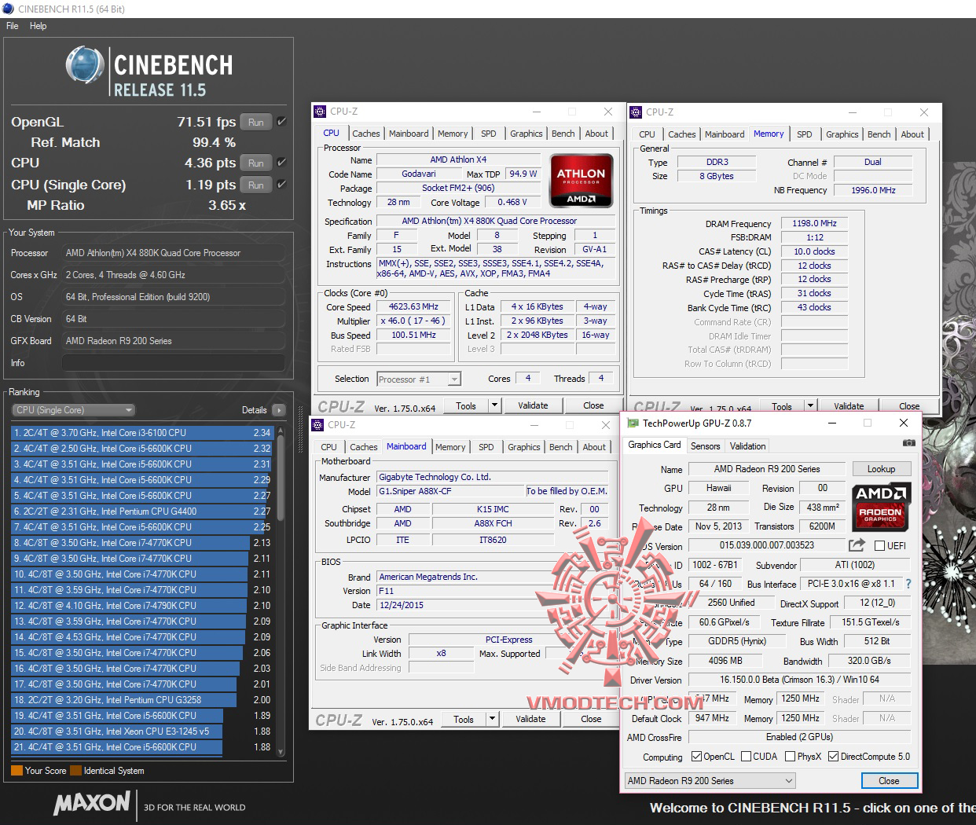The image size is (976, 825).
Task: Click Close in CPU-Z Memory window
Action: tap(909, 406)
